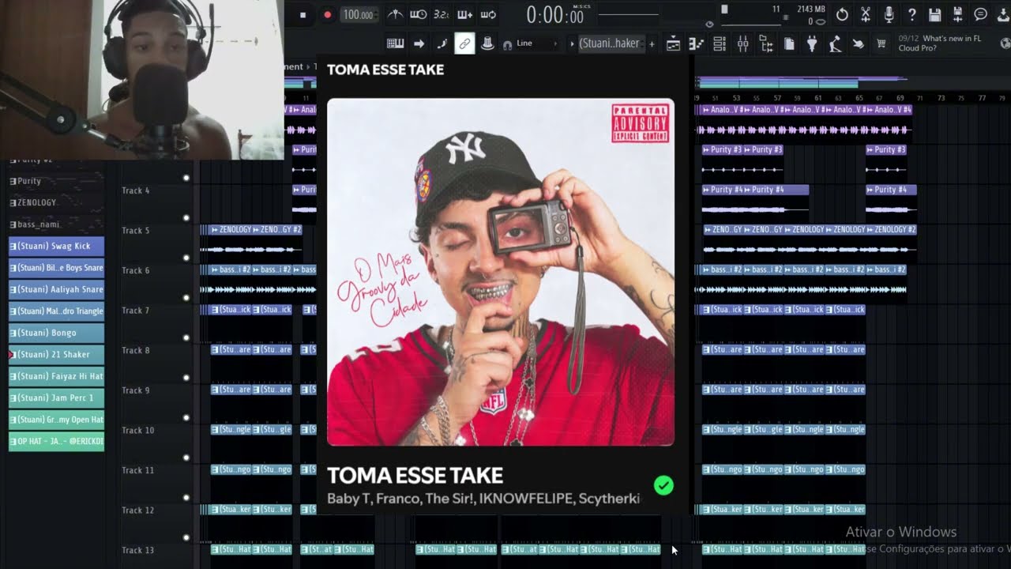Open the (Stuani..haker pattern selector
Viewport: 1011px width, 569px height.
611,43
